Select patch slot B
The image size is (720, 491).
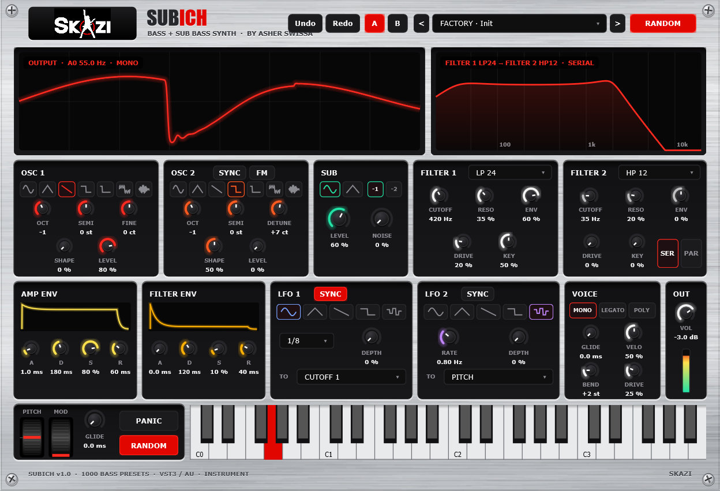pos(397,23)
